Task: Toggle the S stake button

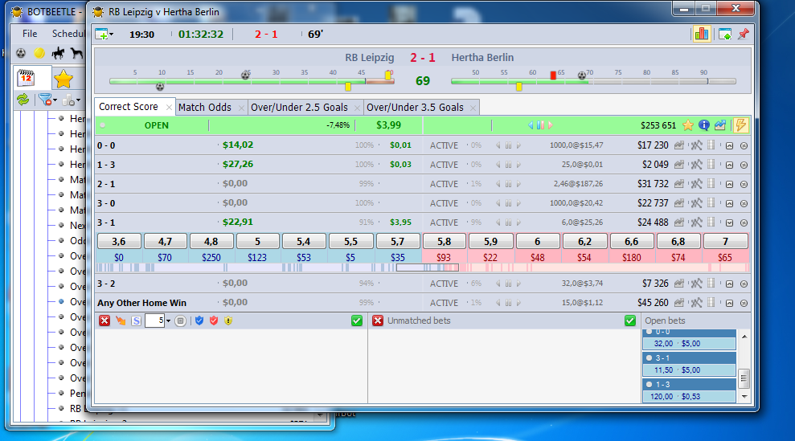Action: click(x=136, y=321)
